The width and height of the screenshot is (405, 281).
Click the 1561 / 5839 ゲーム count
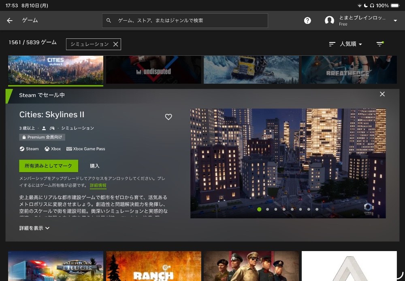click(x=32, y=42)
